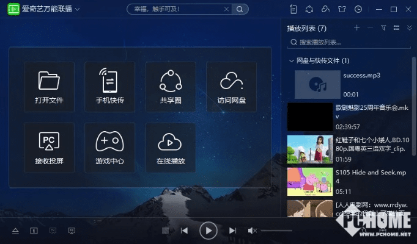The width and height of the screenshot is (417, 244).
Task: Select 在线播放 online playback tile
Action: click(171, 148)
